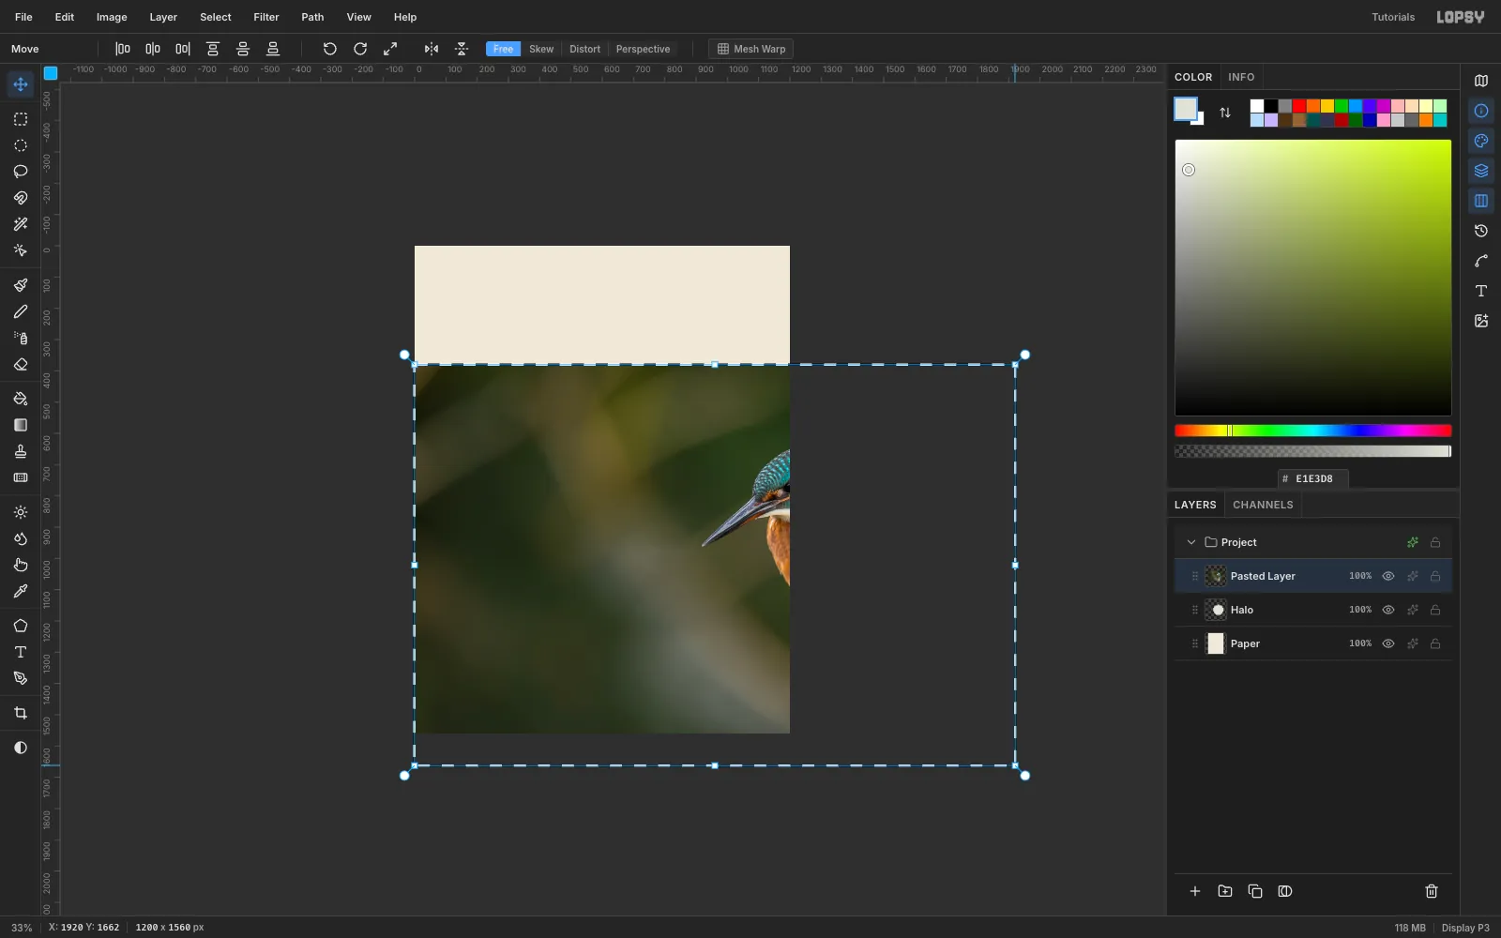Viewport: 1501px width, 938px height.
Task: Select the Pencil tool
Action: [21, 311]
